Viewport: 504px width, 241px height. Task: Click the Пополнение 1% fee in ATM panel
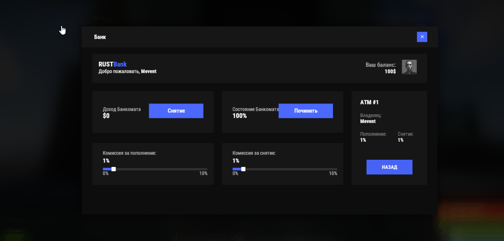point(363,140)
